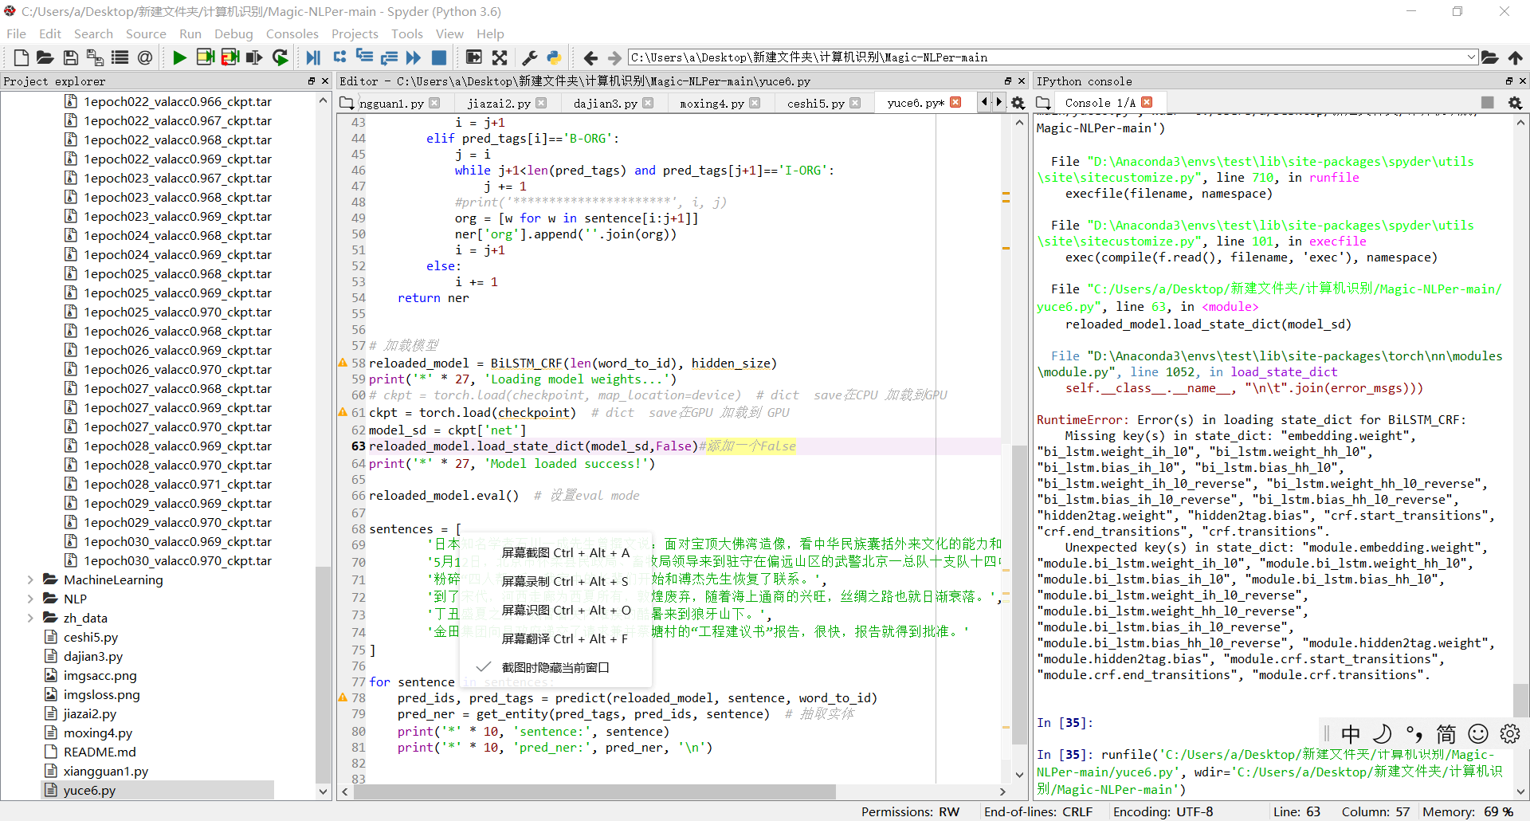
Task: Click editor horizontal scrollbar
Action: pos(594,792)
